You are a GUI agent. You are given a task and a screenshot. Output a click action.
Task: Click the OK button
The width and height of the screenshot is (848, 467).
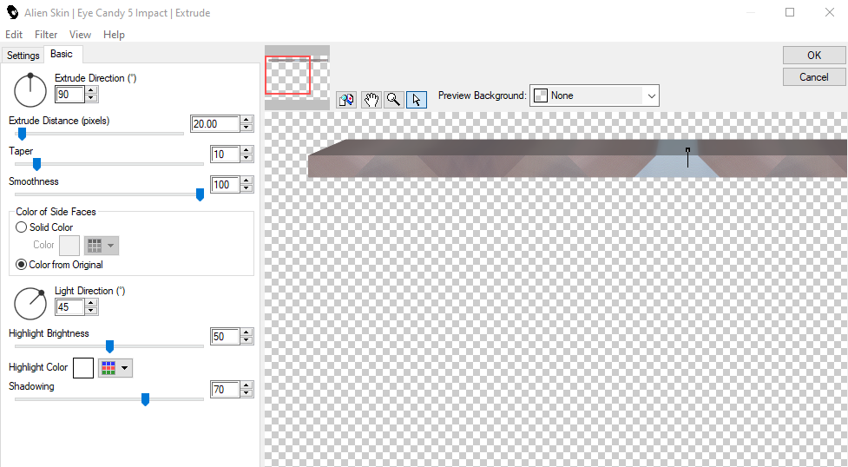pyautogui.click(x=814, y=56)
